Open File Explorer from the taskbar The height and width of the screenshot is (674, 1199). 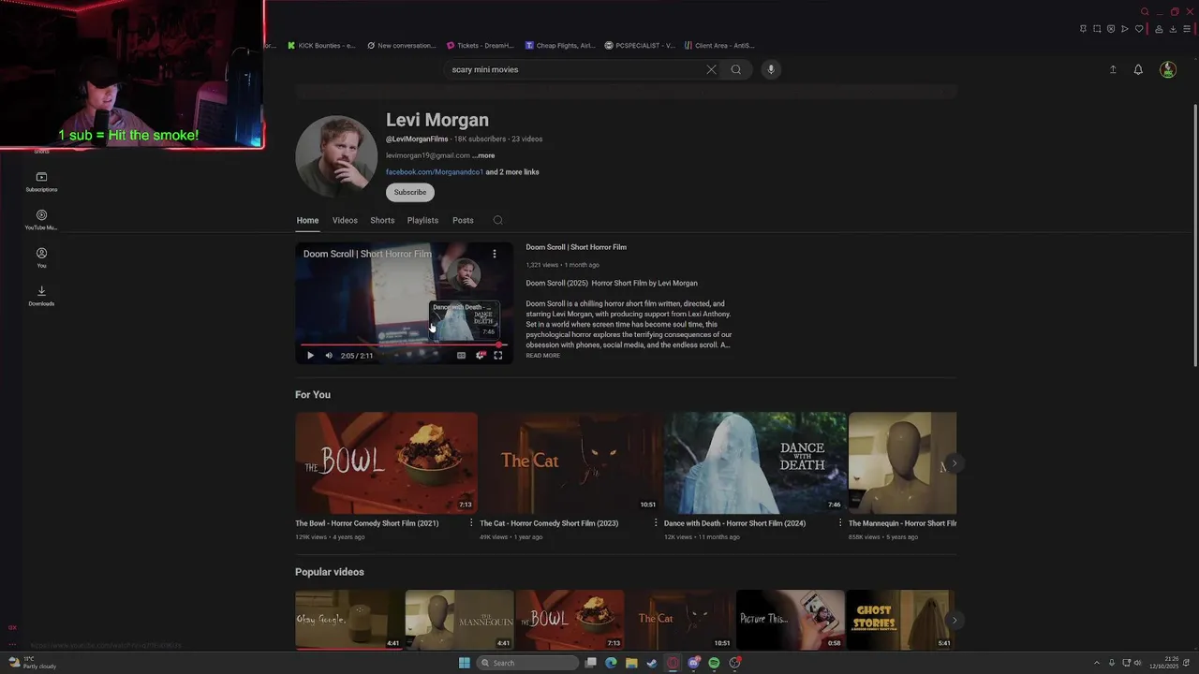point(631,663)
